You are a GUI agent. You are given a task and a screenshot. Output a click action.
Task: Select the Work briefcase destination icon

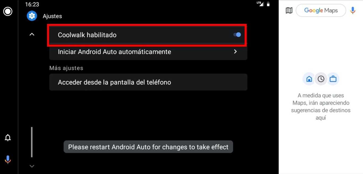[333, 79]
